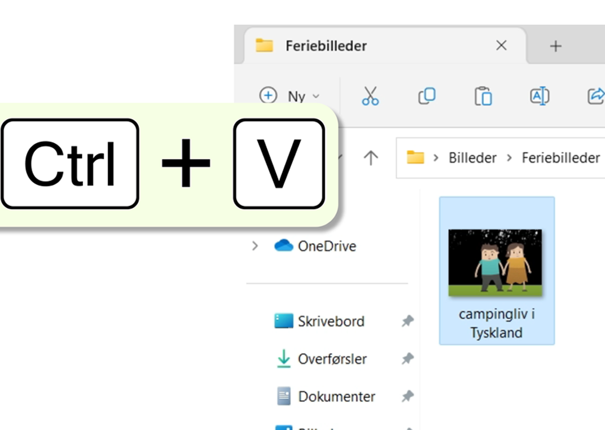Viewport: 605px width, 430px height.
Task: Open the Ny new item dropdown
Action: [290, 96]
